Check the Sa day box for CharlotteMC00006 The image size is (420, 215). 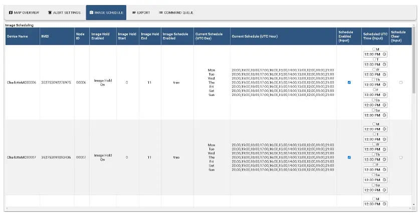click(373, 100)
